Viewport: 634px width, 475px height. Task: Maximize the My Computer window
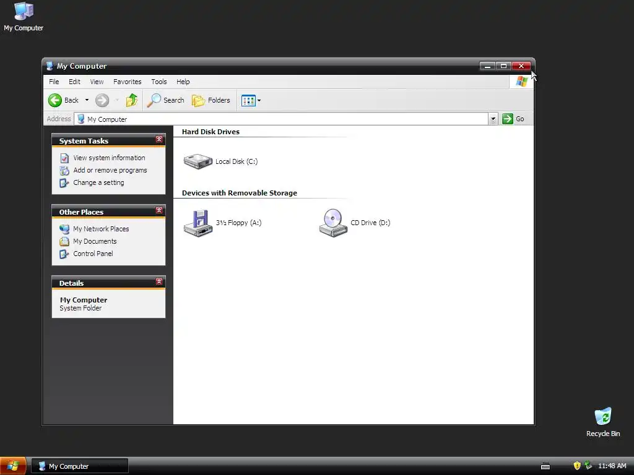click(x=503, y=66)
